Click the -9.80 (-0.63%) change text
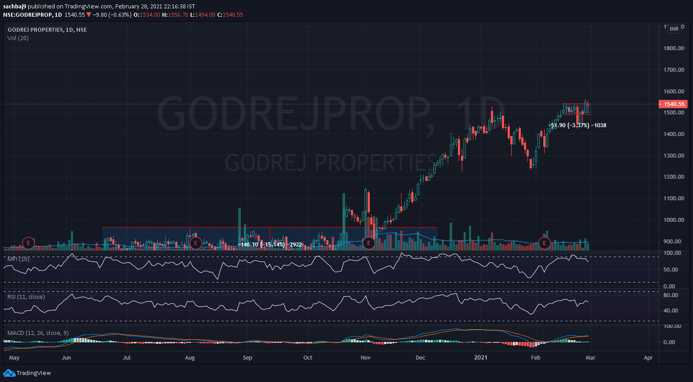Viewport: 693px width, 382px height. coord(112,15)
